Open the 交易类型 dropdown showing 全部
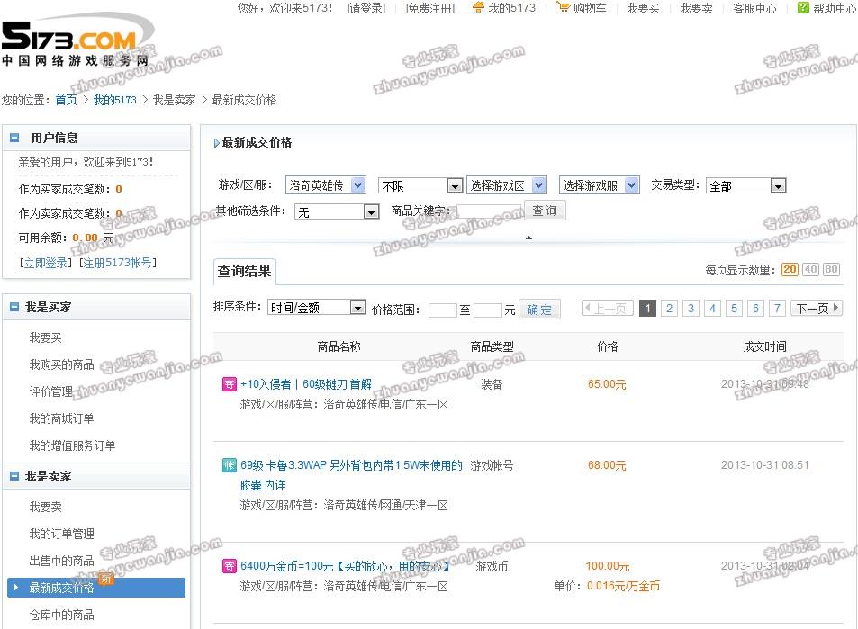The height and width of the screenshot is (629, 858). coord(745,186)
